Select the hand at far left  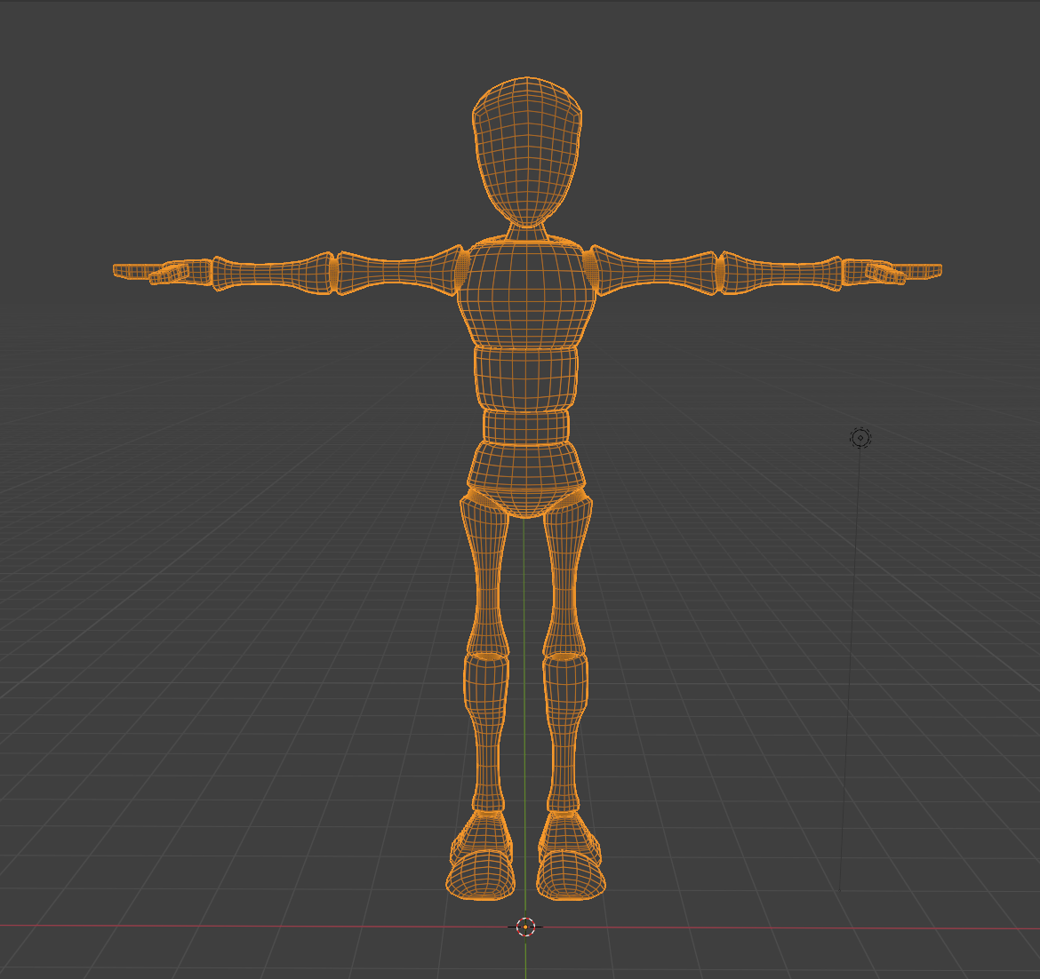[160, 273]
